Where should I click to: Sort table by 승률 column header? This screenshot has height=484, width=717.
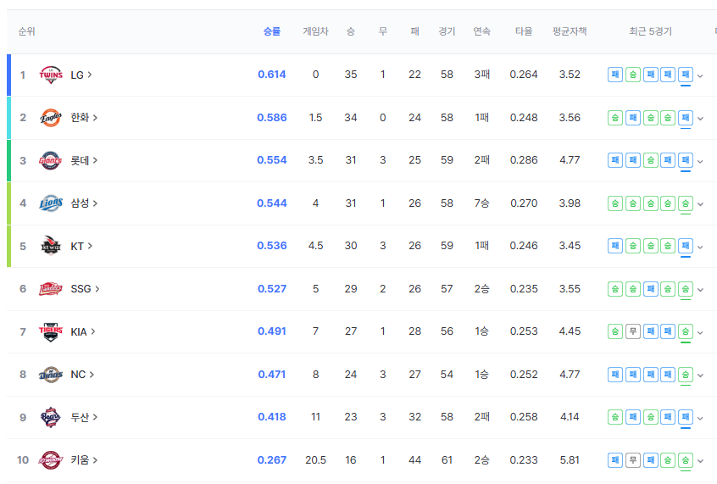point(271,31)
